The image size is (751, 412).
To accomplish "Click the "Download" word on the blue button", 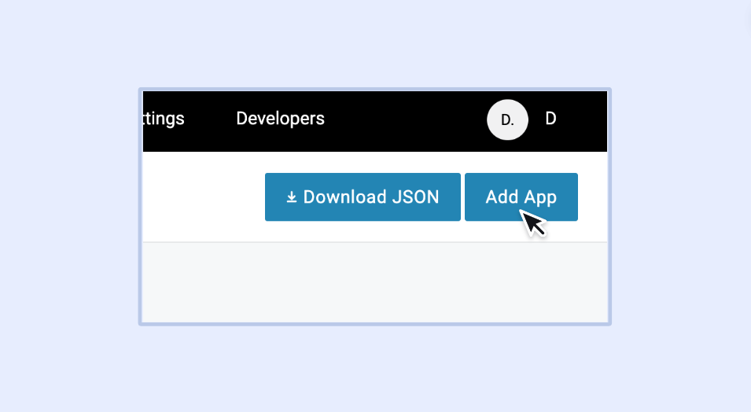I will pos(344,197).
